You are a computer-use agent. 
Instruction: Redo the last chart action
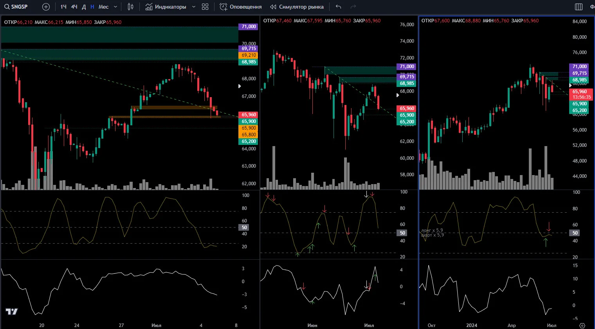tap(353, 7)
